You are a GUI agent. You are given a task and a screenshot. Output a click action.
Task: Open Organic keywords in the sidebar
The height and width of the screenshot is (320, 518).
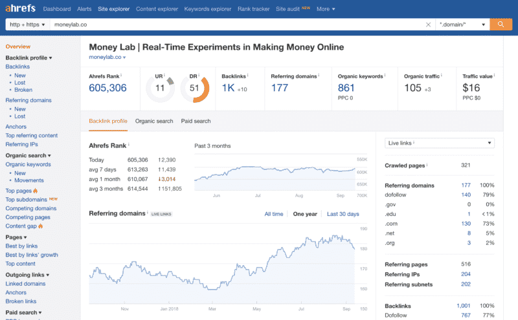pyautogui.click(x=28, y=164)
